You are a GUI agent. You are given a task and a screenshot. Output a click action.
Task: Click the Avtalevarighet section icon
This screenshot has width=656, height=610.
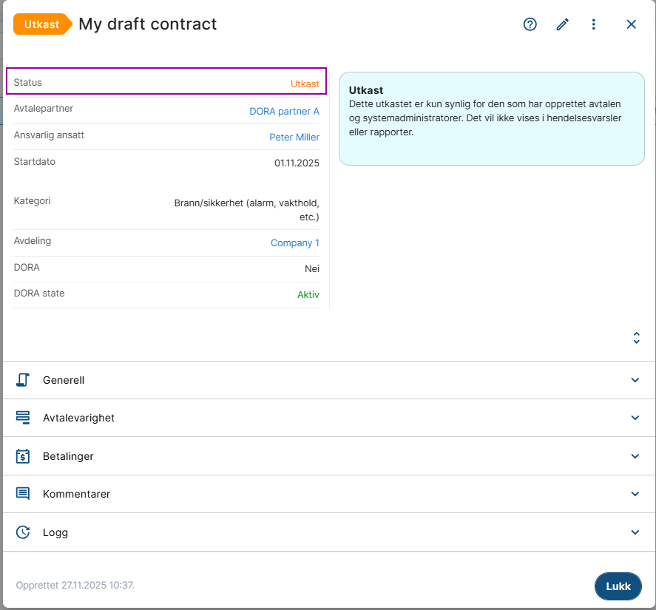pos(23,418)
